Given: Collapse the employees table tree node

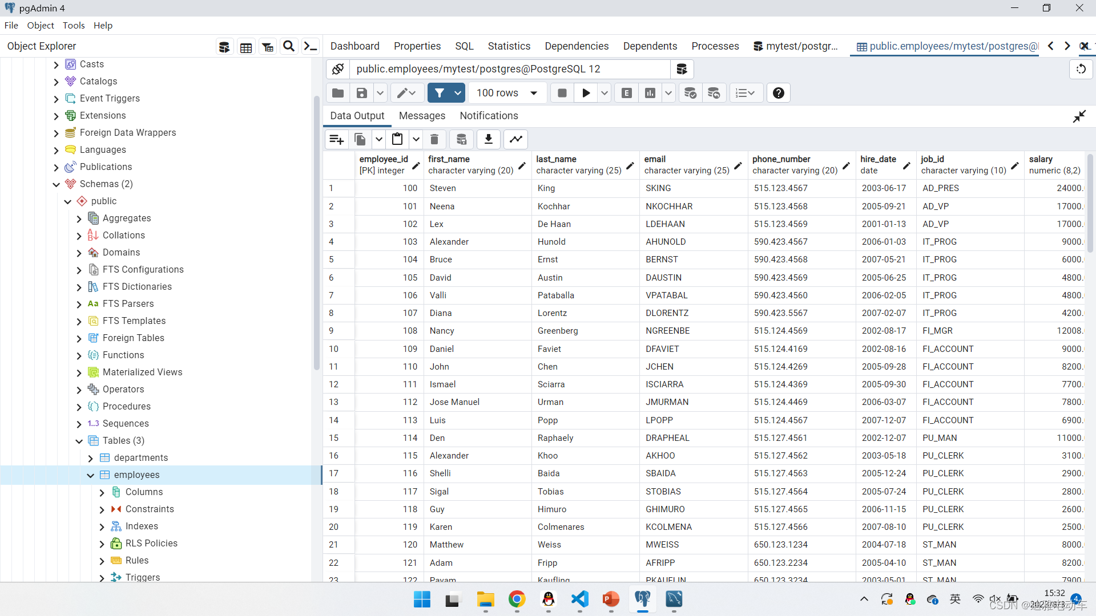Looking at the screenshot, I should 91,475.
